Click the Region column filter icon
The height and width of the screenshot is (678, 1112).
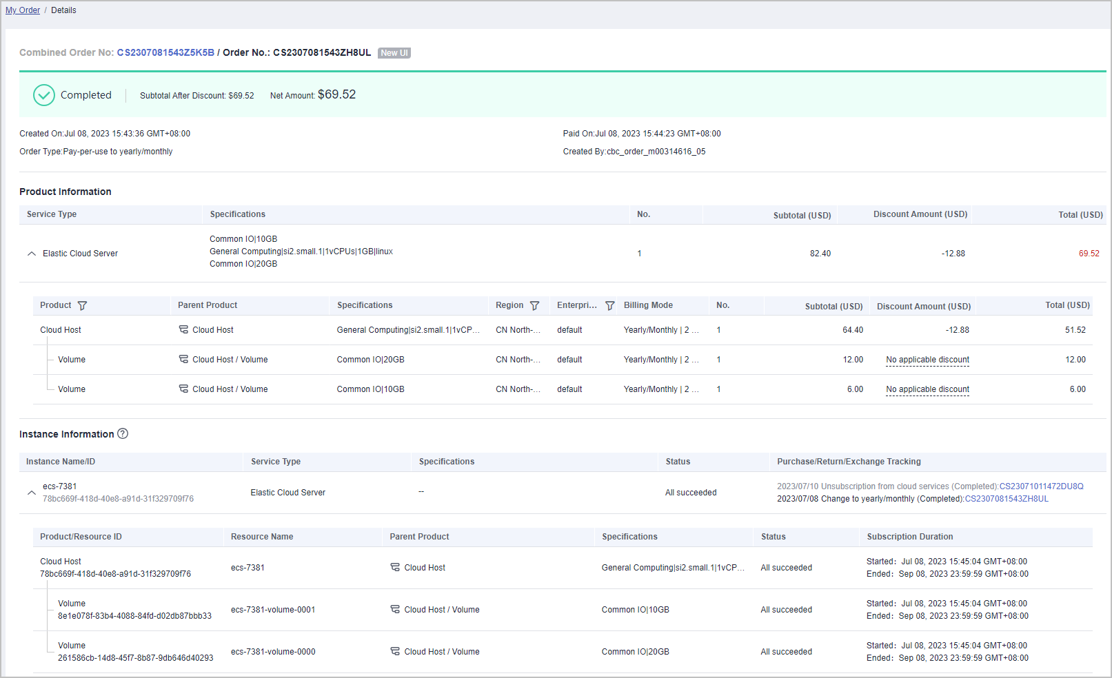click(x=534, y=306)
